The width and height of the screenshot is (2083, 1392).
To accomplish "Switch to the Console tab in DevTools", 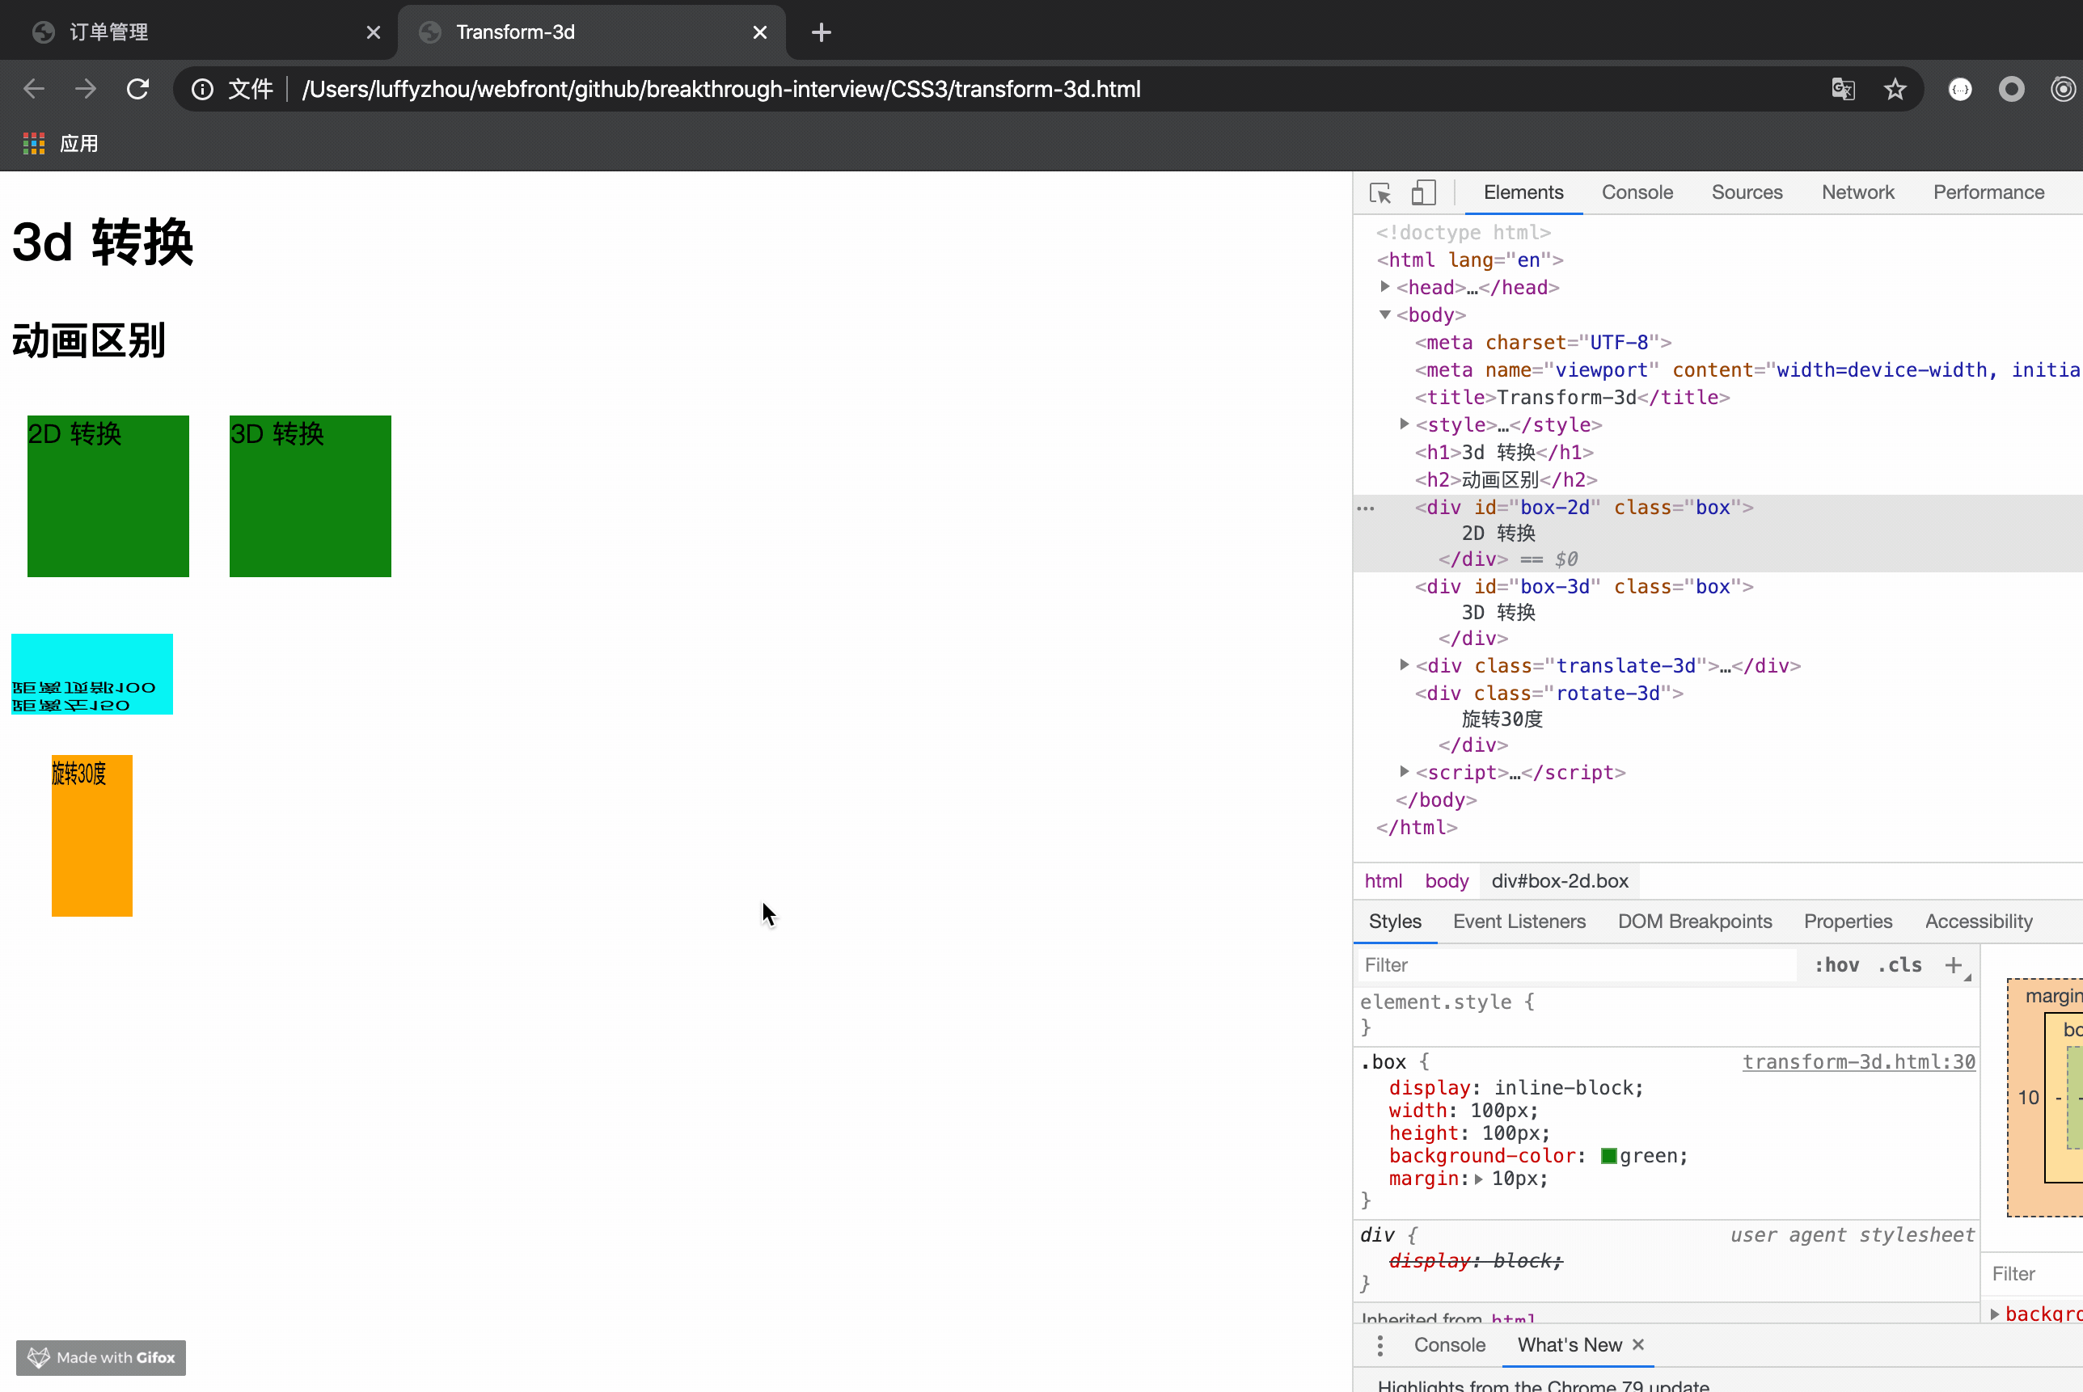I will (x=1637, y=192).
